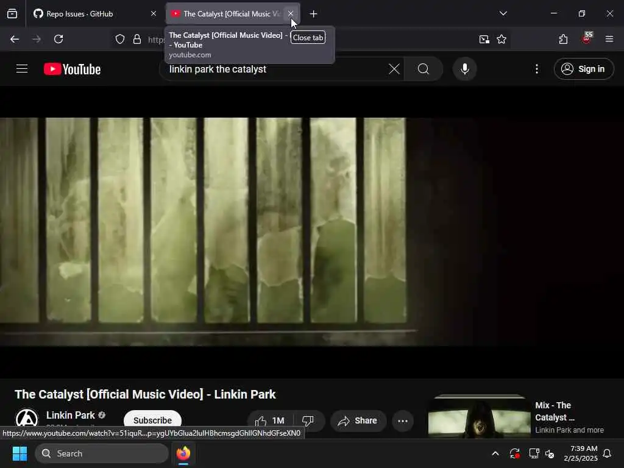Open the Mix - The Catalyst thumbnail
This screenshot has width=624, height=468.
479,416
